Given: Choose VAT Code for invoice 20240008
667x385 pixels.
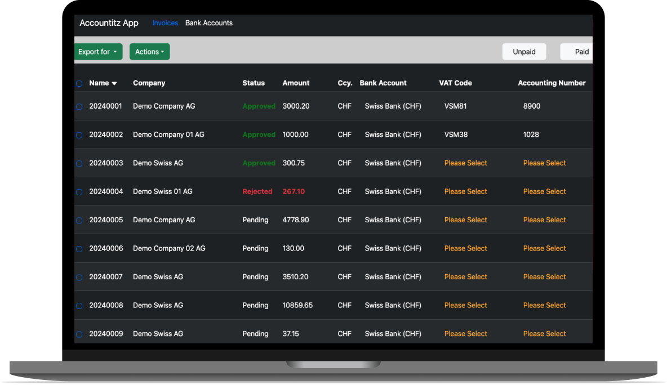Looking at the screenshot, I should 465,306.
